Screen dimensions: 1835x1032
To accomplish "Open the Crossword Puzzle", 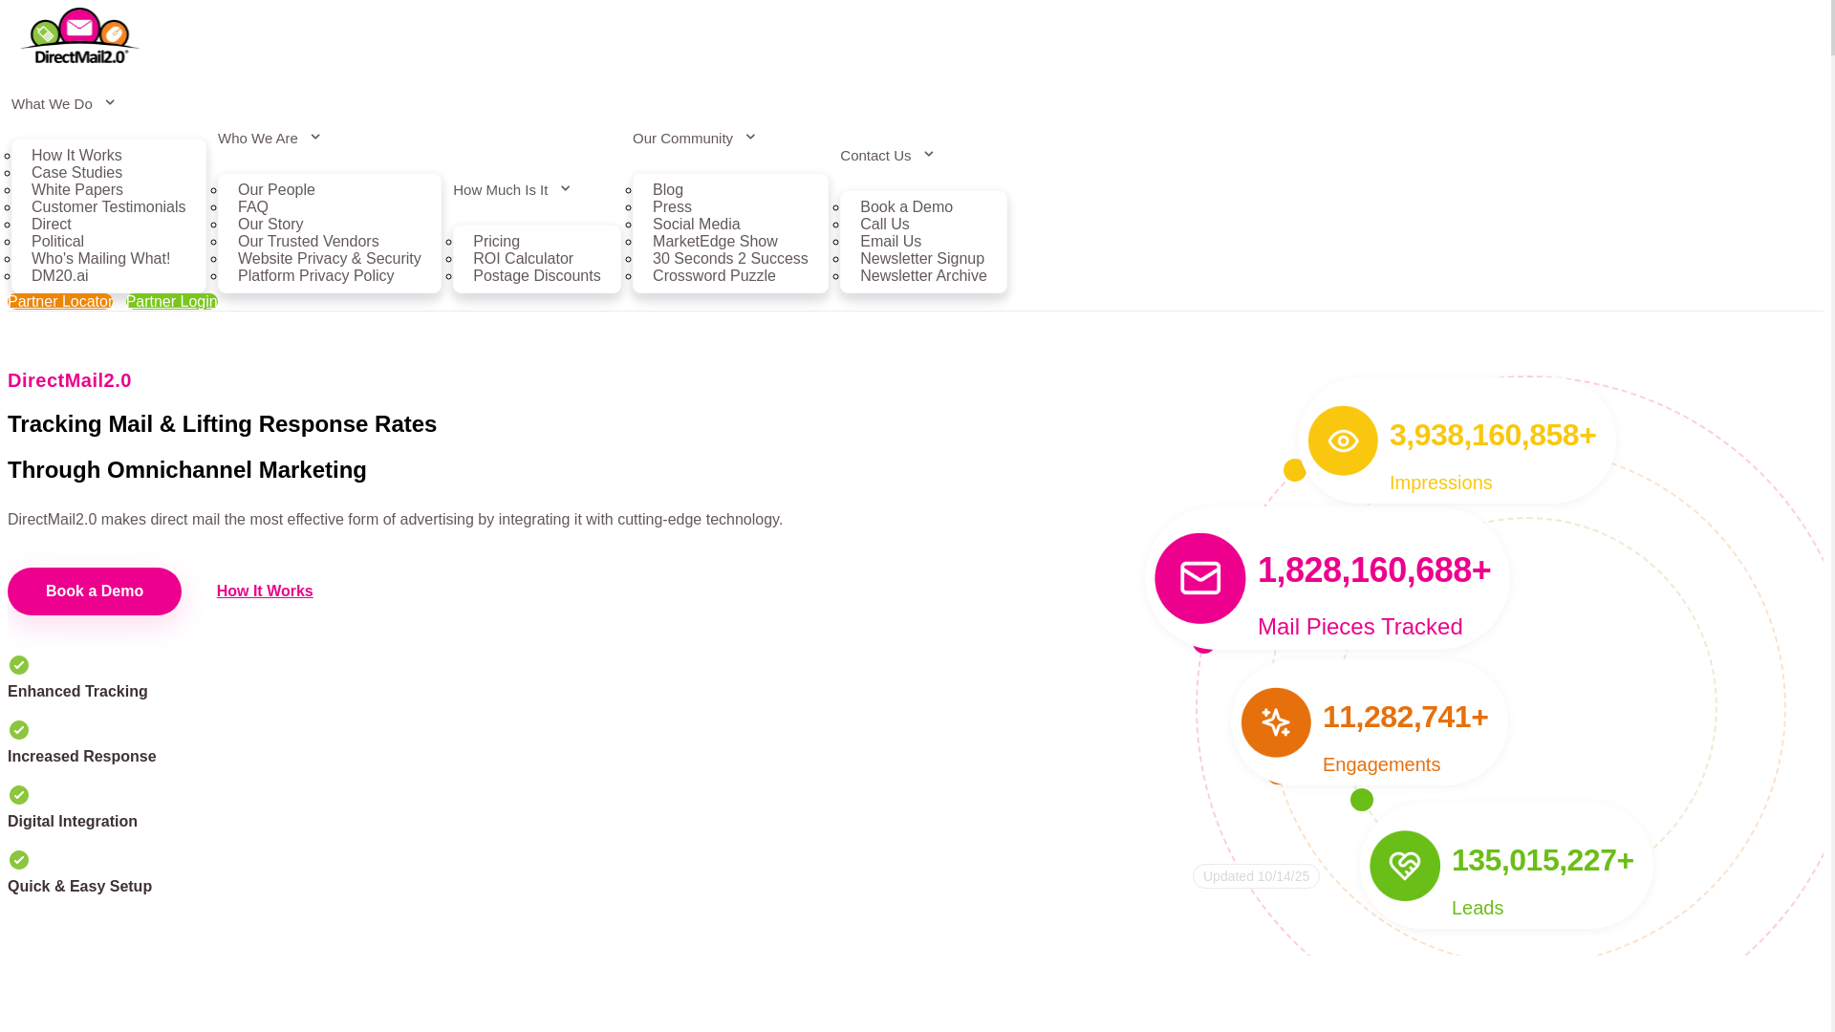I will click(714, 275).
